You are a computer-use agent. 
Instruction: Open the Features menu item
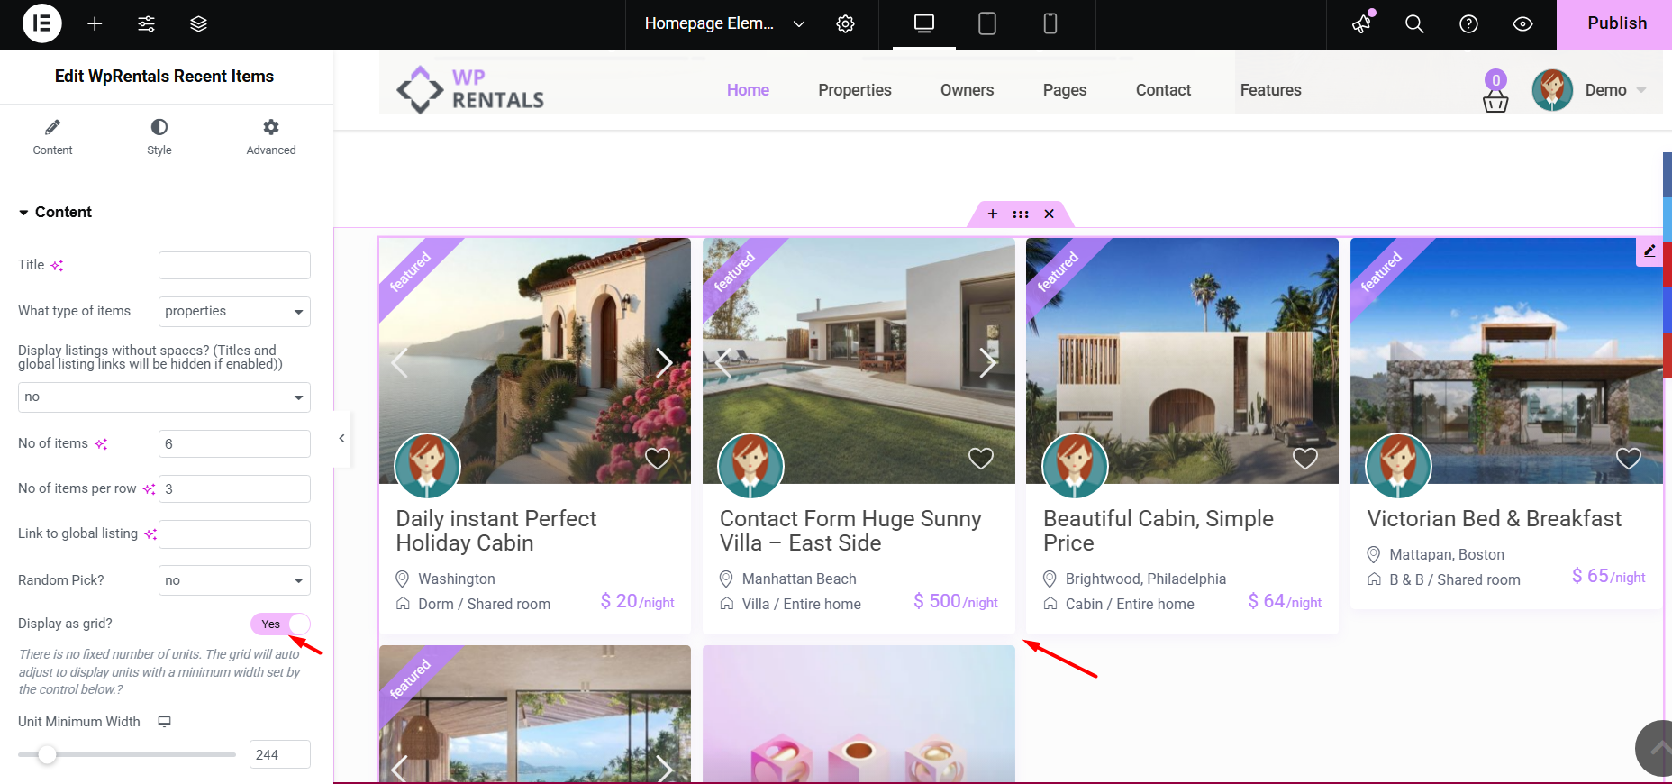click(x=1270, y=90)
